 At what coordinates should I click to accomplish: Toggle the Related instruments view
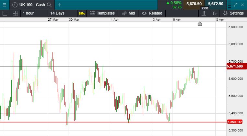[152, 13]
